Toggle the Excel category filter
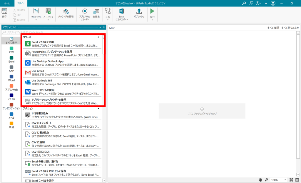 [x=11, y=59]
